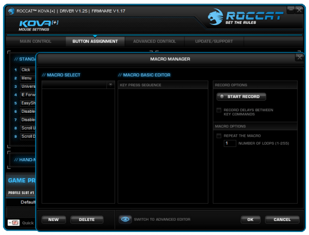Click the number of loops input field
Viewport: 309px width, 235px height.
230,143
